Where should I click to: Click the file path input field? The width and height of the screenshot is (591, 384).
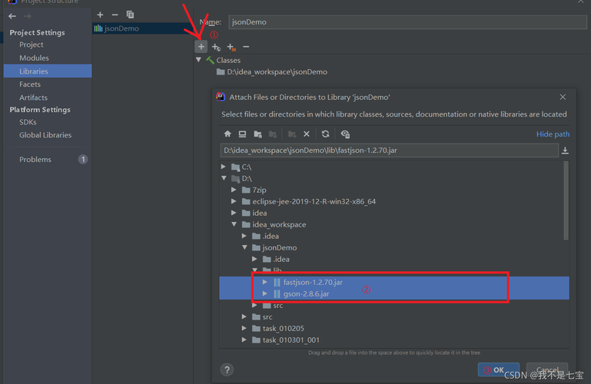coord(389,151)
